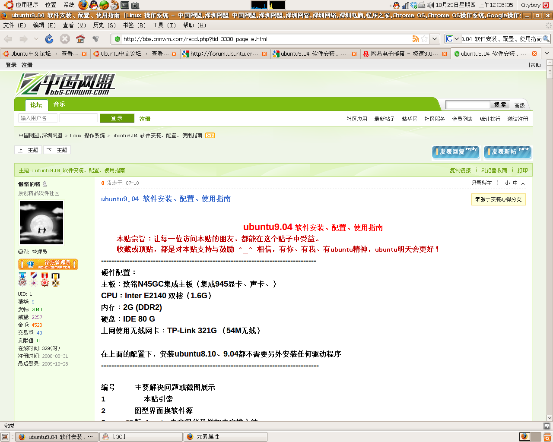Screen dimensions: 553x442
Task: Select the 论坛 tab on the forum
Action: 36,105
